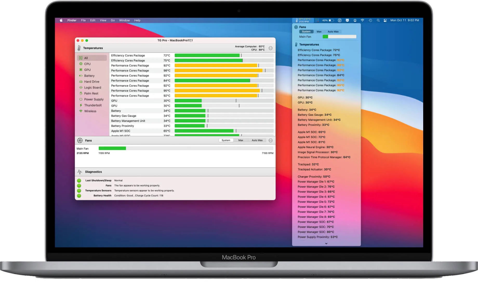
Task: Open Spotlight search from the menu bar
Action: coord(379,20)
